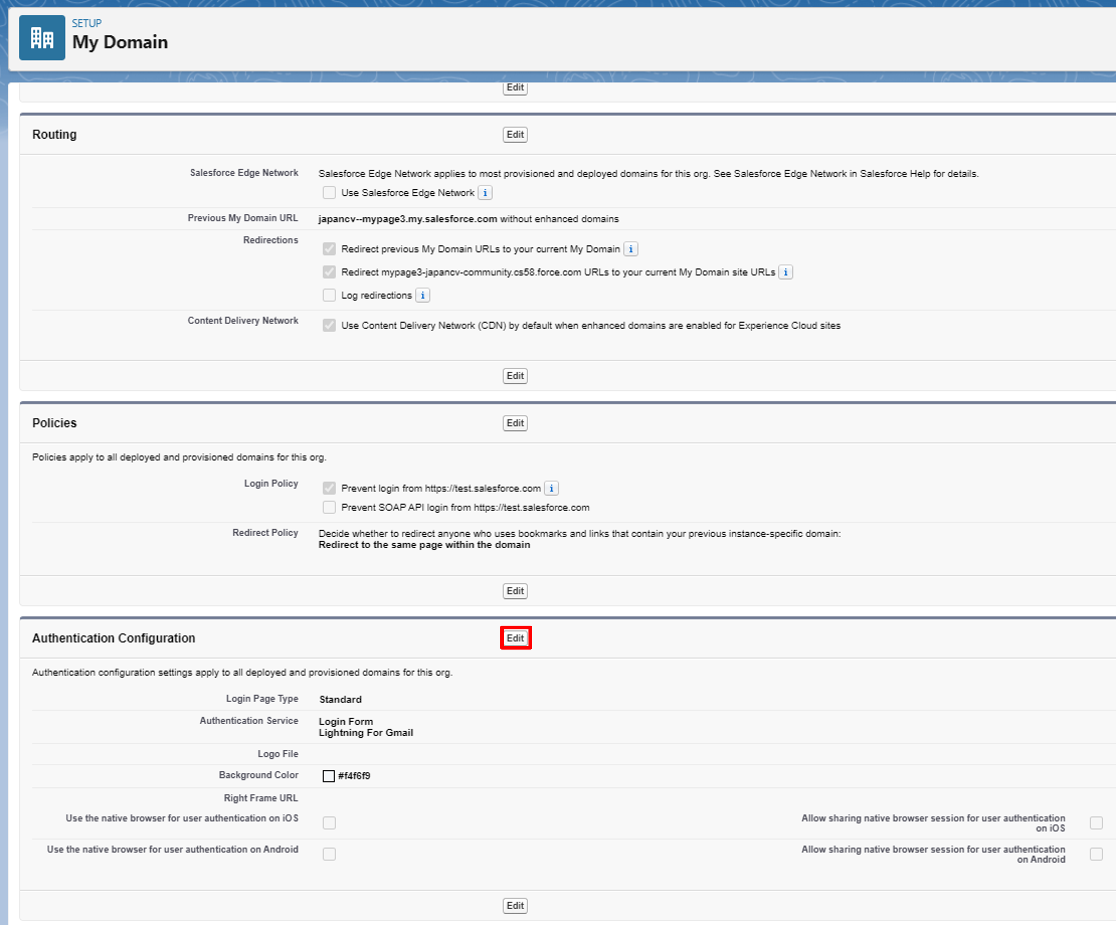This screenshot has width=1116, height=925.
Task: Click Edit button in Routing header
Action: click(x=515, y=135)
